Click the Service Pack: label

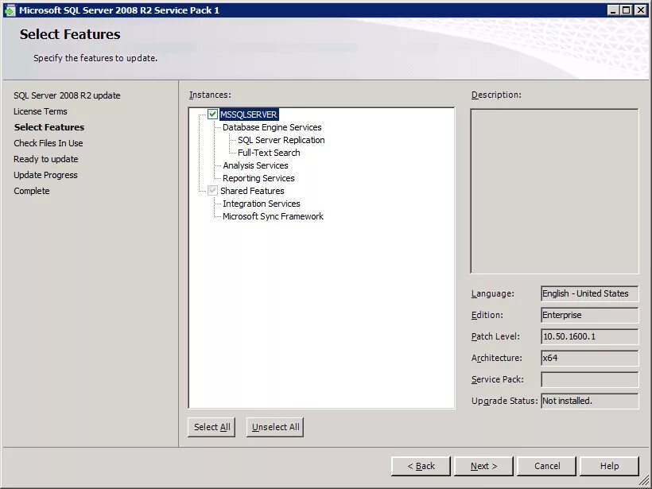(498, 379)
